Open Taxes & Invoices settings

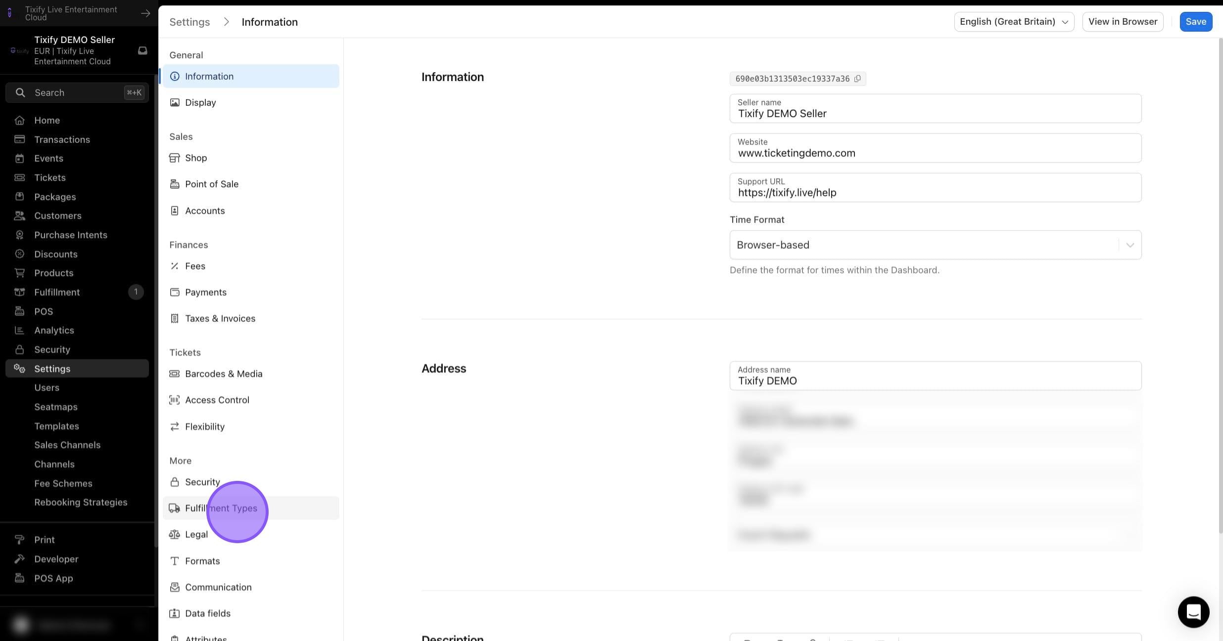point(251,318)
